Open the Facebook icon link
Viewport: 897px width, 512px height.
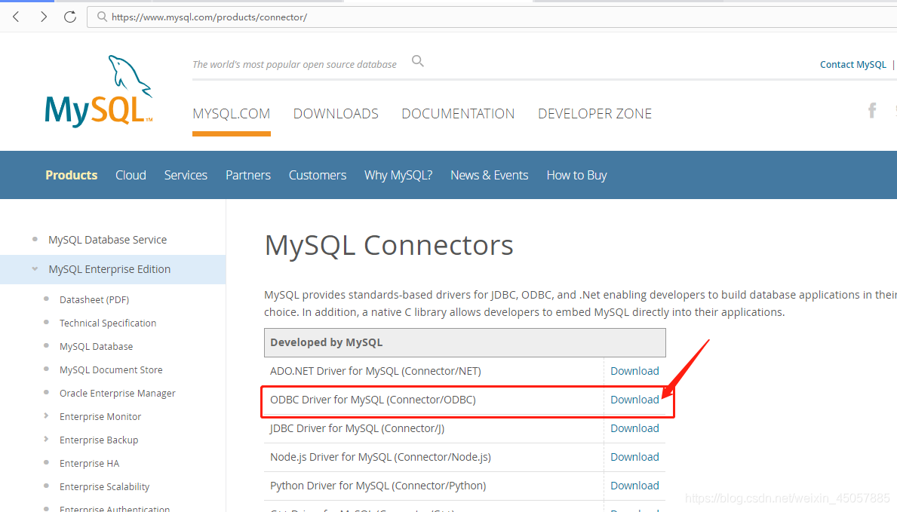[x=872, y=110]
